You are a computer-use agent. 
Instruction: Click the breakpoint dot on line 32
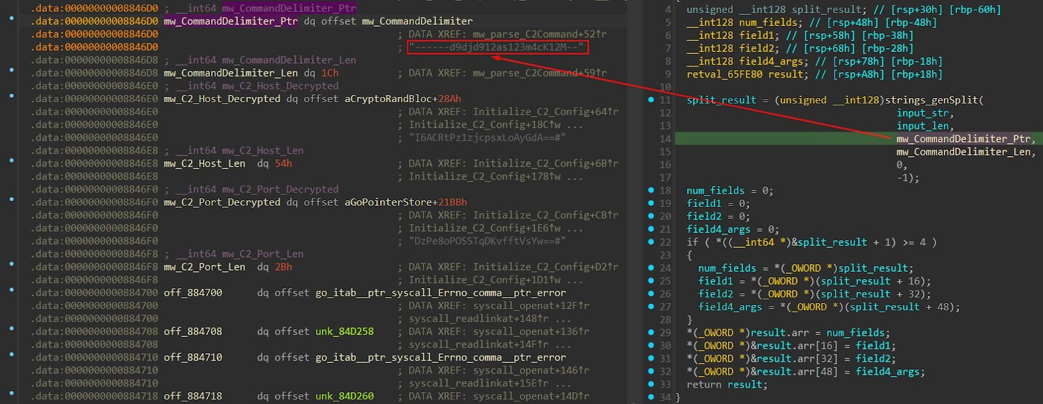(x=651, y=371)
